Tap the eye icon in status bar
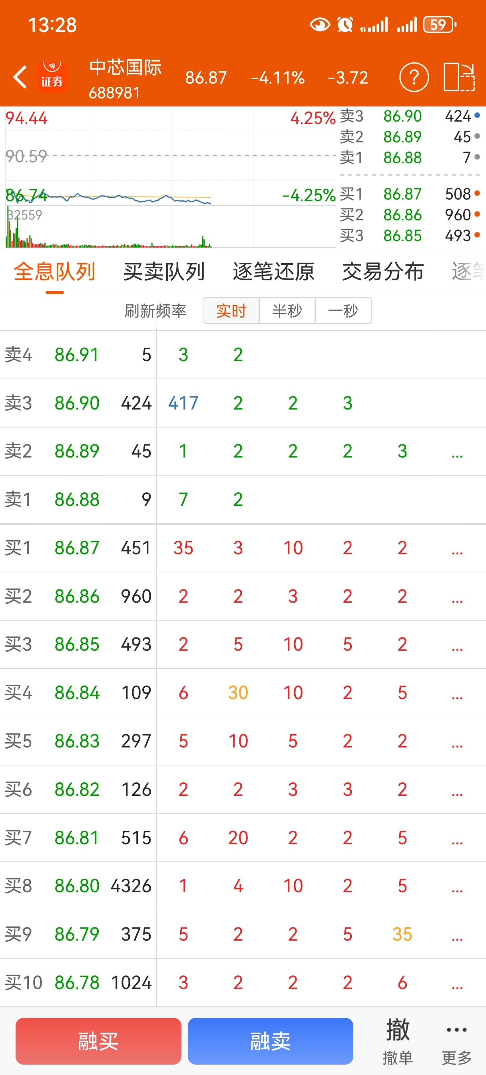 tap(320, 25)
